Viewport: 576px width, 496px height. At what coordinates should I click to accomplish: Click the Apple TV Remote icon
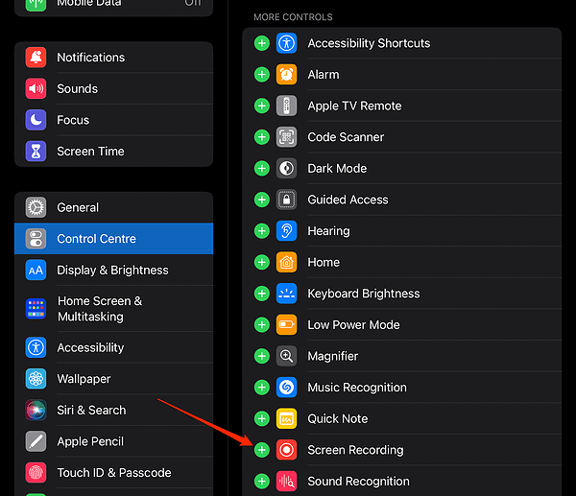(x=286, y=106)
